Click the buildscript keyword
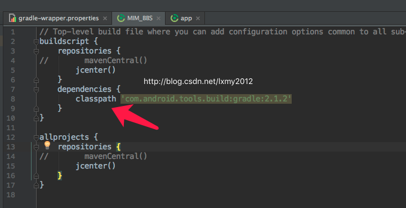The image size is (406, 208). click(x=64, y=41)
